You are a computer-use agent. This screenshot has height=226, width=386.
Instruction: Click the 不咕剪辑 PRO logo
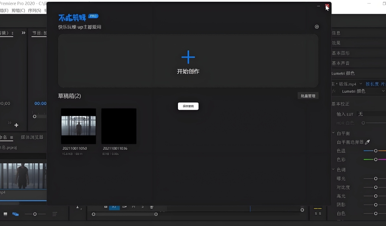coord(78,17)
